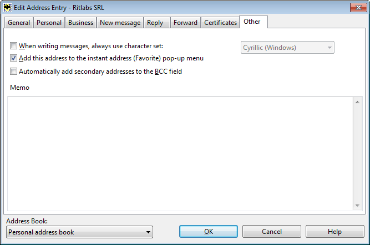Expand the Address Book dropdown arrow
Screen dimensions: 370x245
(148, 232)
